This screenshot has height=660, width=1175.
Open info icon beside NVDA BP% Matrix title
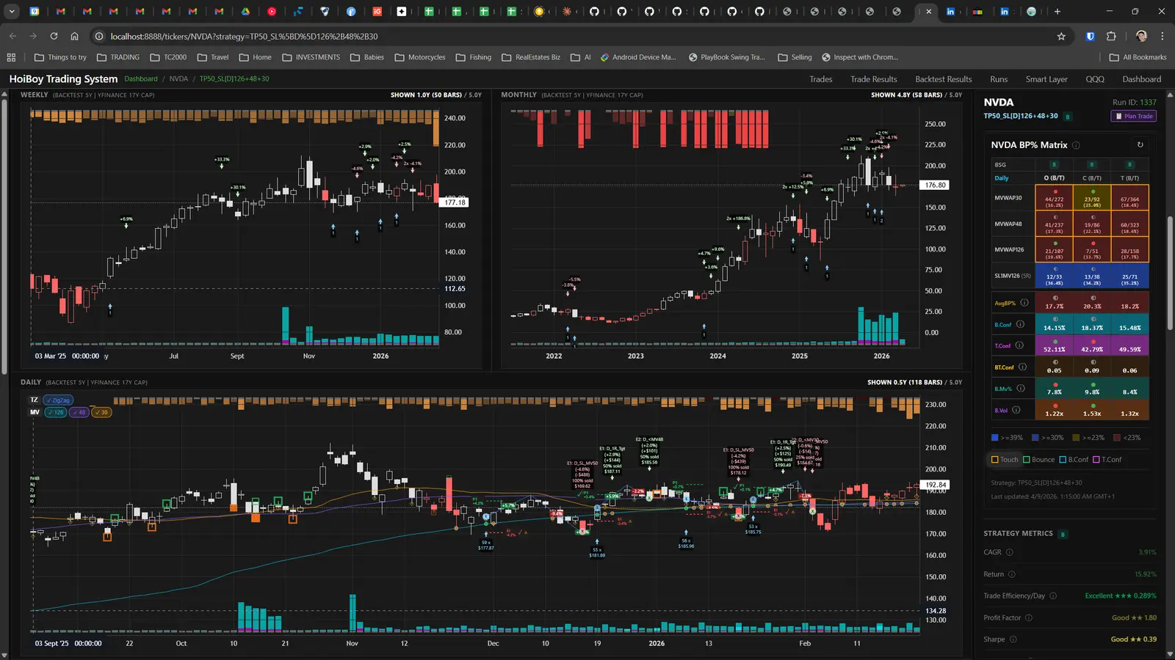(1076, 145)
